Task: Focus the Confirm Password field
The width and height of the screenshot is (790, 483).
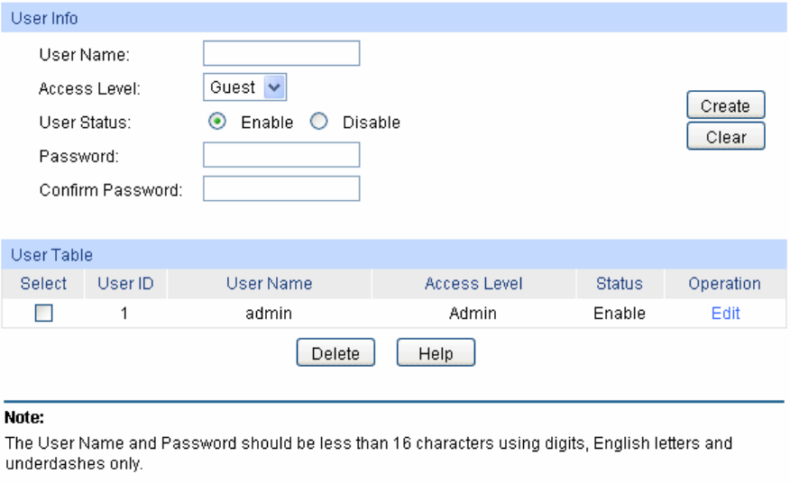Action: click(281, 188)
